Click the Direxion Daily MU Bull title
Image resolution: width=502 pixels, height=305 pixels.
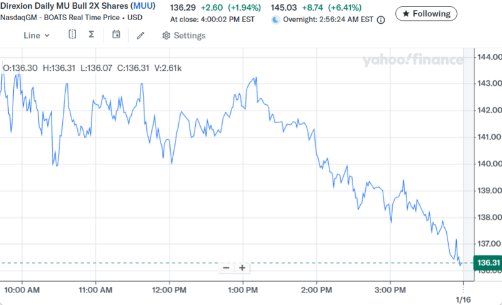[x=64, y=7]
